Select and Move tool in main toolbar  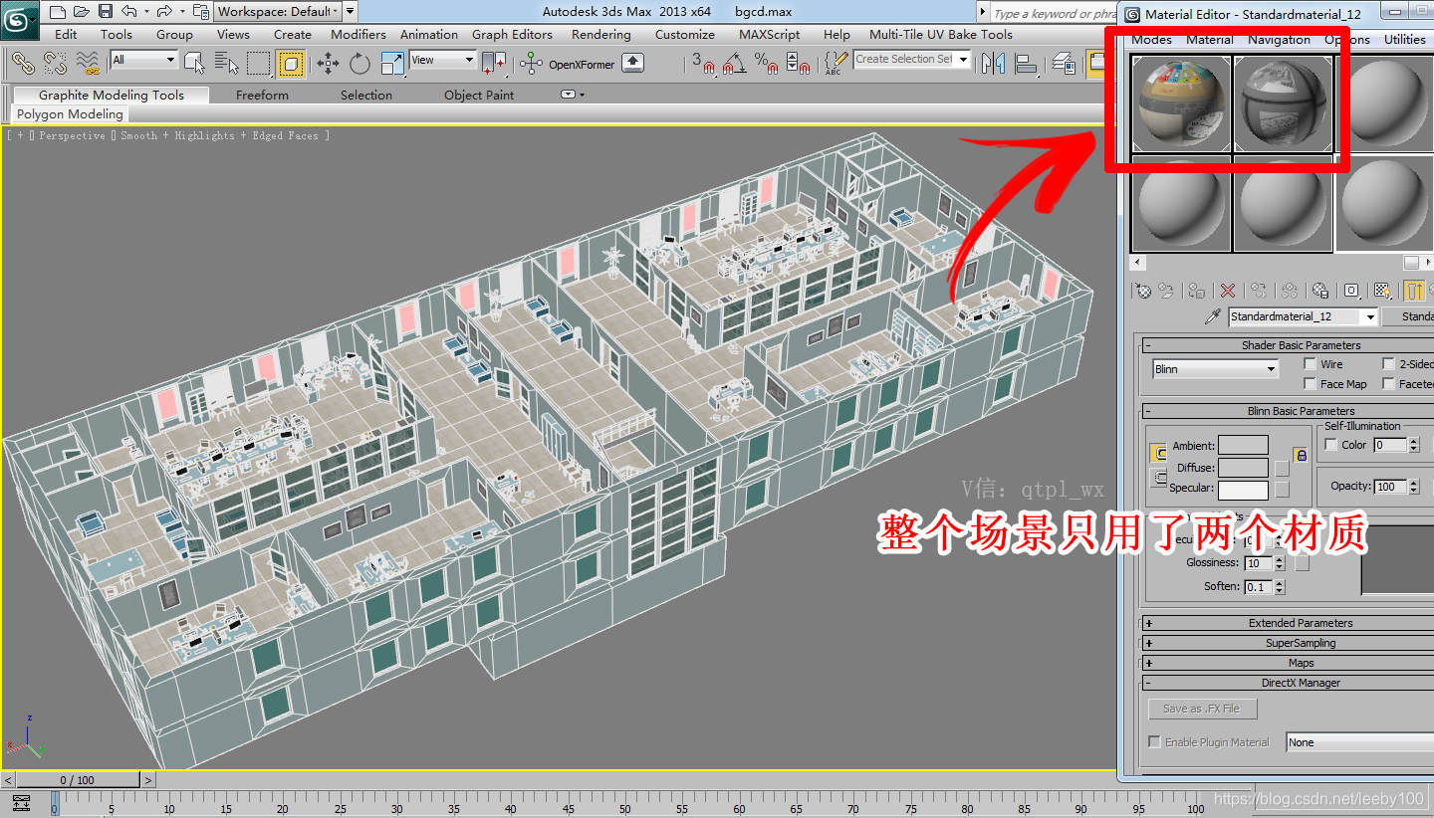coord(328,64)
